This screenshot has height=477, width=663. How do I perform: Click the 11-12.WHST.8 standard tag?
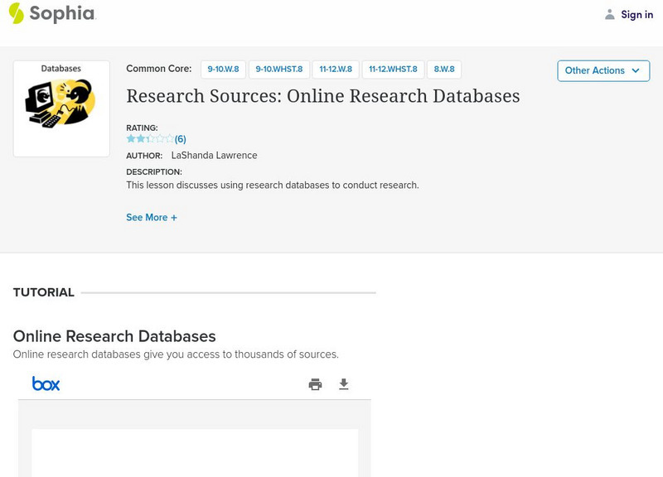tap(393, 70)
